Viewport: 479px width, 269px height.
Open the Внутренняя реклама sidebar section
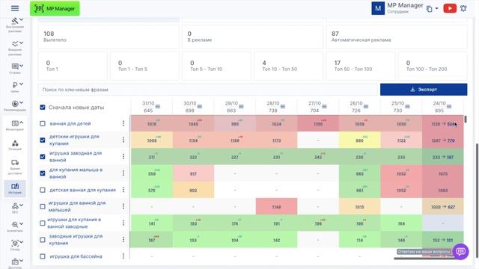pyautogui.click(x=15, y=25)
